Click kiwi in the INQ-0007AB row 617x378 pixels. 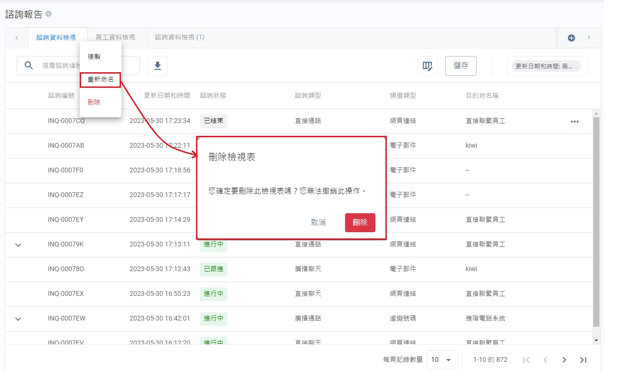click(471, 145)
